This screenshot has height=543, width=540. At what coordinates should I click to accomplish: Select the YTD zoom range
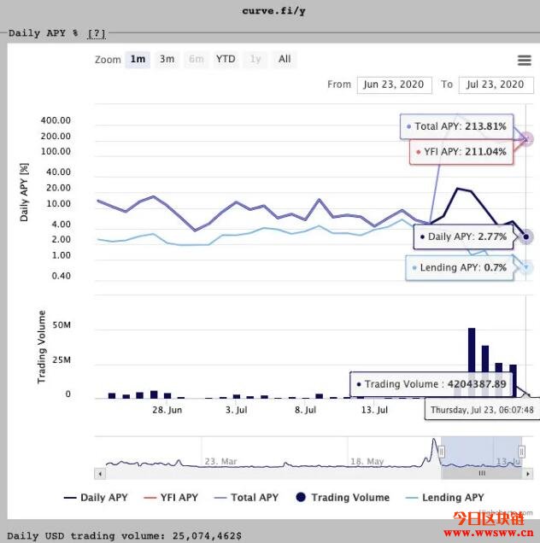point(226,59)
